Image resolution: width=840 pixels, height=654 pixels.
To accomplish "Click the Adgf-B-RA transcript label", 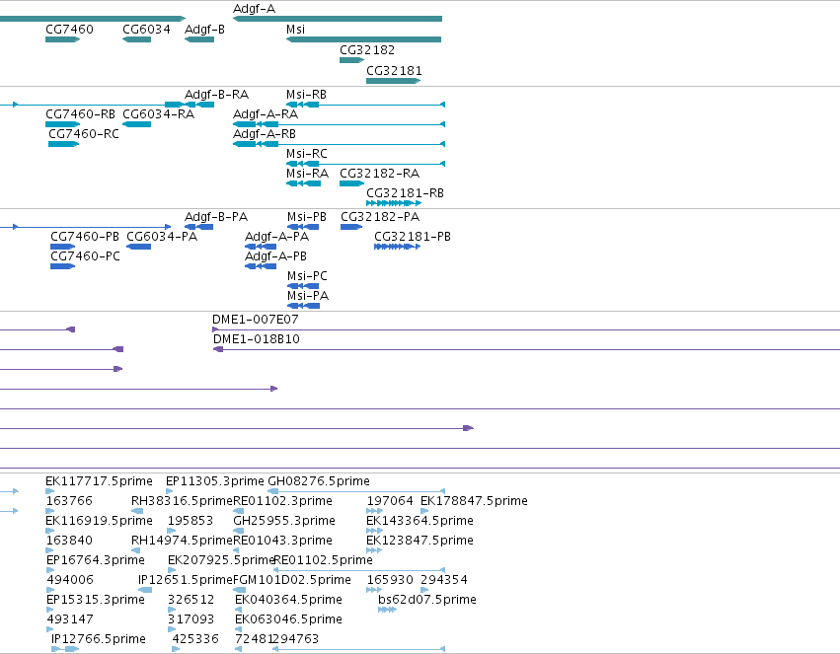I will [x=216, y=95].
